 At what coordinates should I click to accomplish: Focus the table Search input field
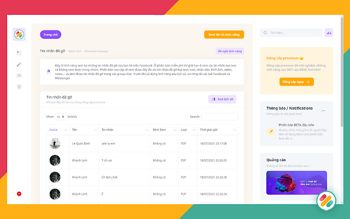click(x=219, y=117)
